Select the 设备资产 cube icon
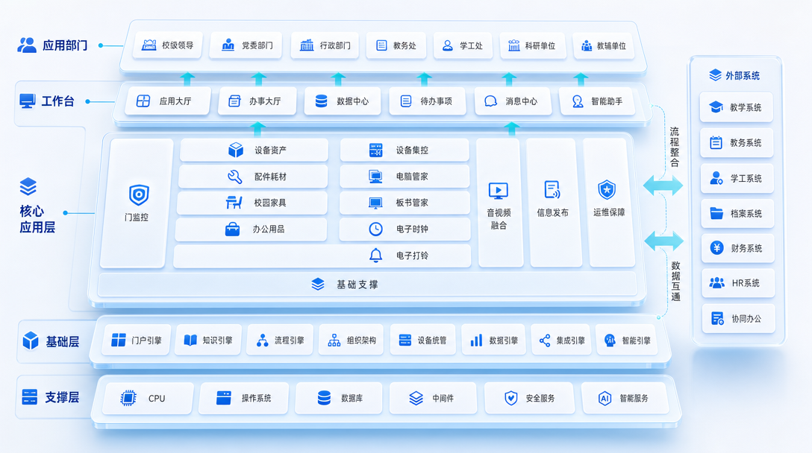The width and height of the screenshot is (812, 453). (x=236, y=150)
